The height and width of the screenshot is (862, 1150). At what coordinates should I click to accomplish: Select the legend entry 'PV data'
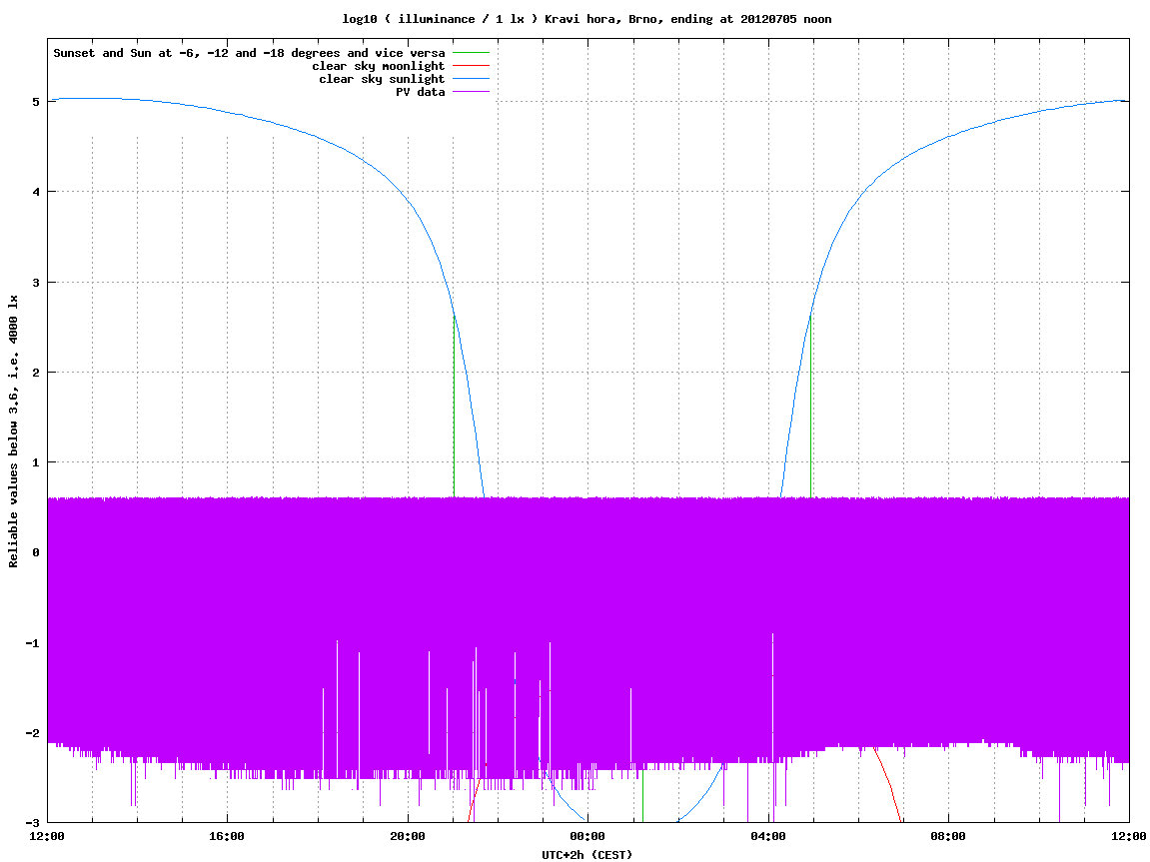421,92
